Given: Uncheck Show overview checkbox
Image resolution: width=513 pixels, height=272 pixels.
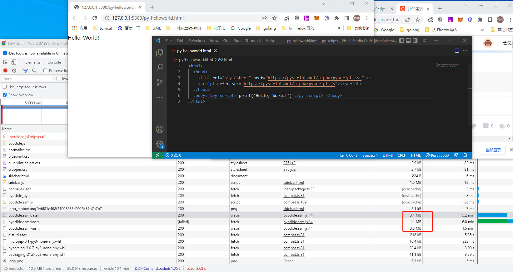Looking at the screenshot, I should coord(5,95).
